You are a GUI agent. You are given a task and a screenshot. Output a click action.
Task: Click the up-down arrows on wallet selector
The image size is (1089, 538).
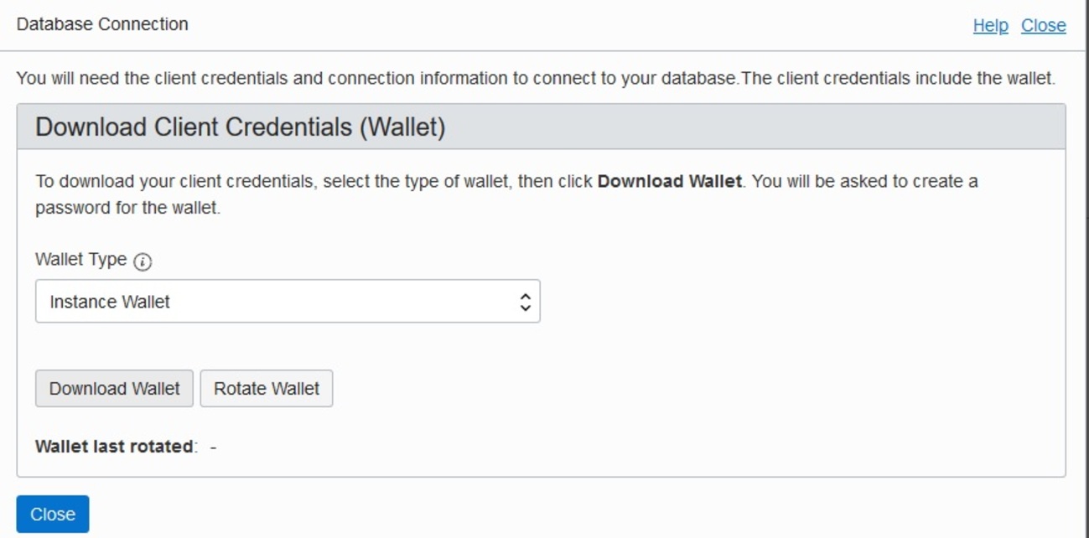point(525,302)
